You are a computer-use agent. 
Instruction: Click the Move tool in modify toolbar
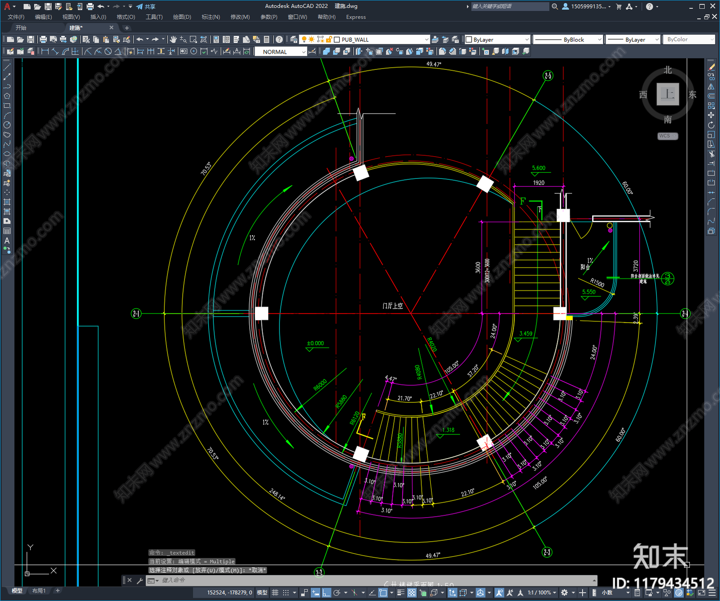pyautogui.click(x=711, y=115)
